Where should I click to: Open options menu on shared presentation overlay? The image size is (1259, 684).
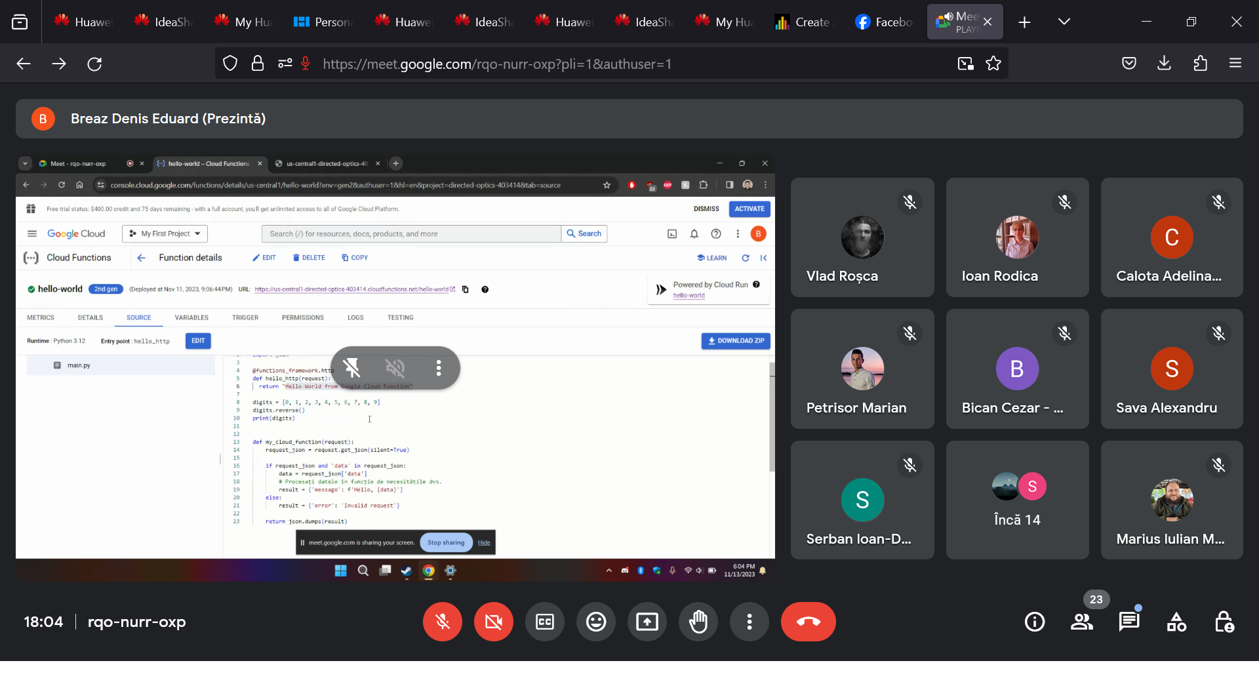click(x=439, y=368)
